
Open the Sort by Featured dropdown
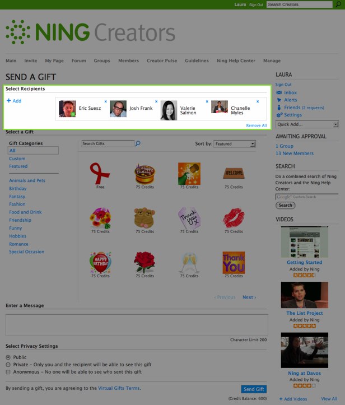click(x=235, y=144)
